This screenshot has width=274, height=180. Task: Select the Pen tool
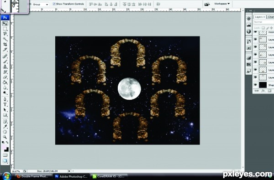pyautogui.click(x=5, y=99)
